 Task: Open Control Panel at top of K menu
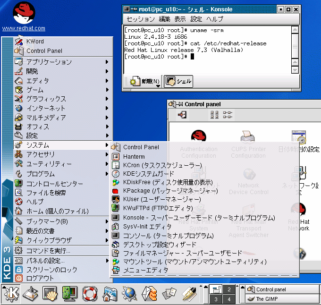pyautogui.click(x=63, y=51)
